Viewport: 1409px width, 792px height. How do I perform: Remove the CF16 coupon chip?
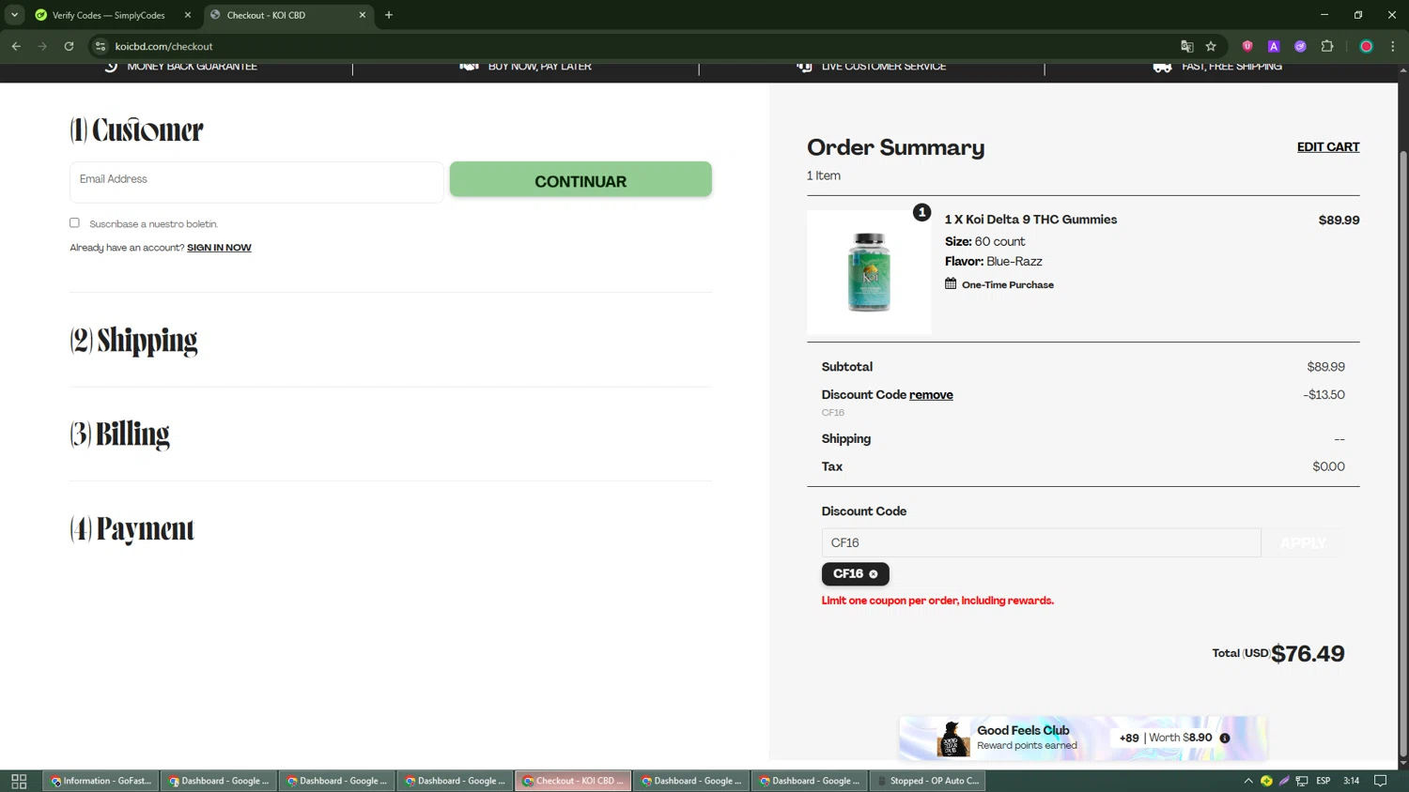(874, 574)
